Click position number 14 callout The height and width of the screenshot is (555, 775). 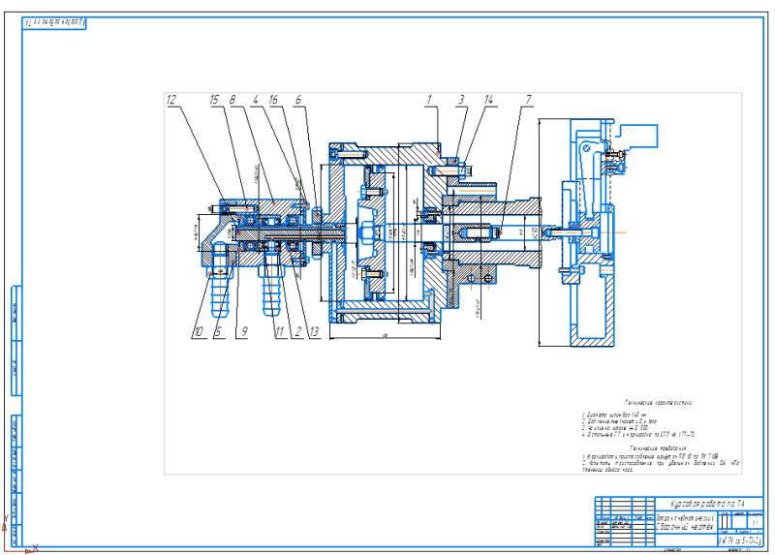(488, 100)
